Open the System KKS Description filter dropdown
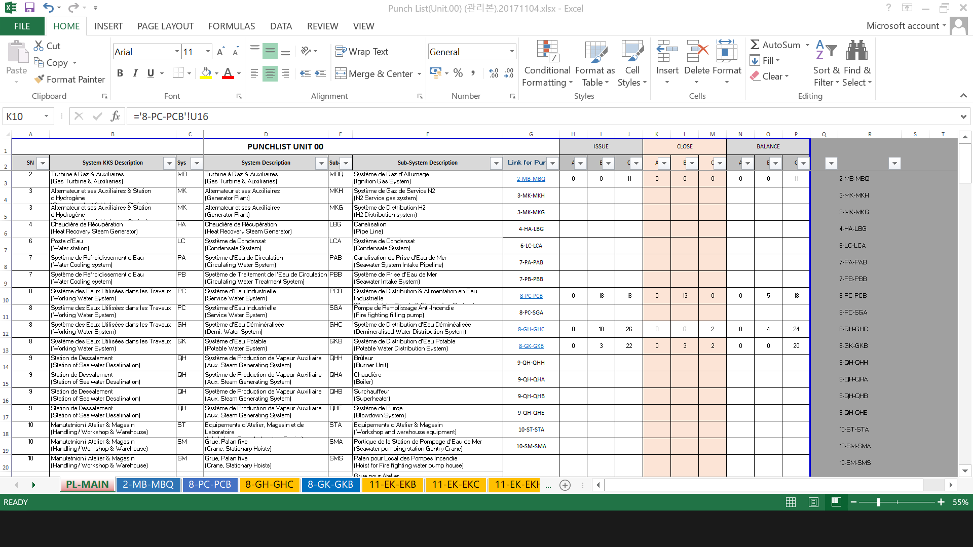The width and height of the screenshot is (973, 547). (169, 163)
